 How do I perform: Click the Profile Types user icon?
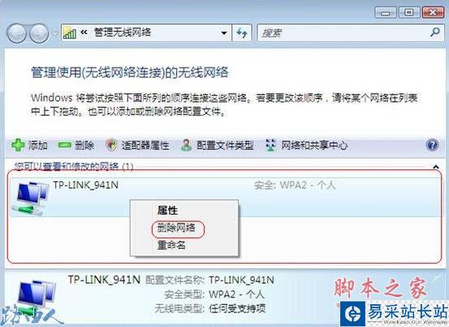(187, 145)
